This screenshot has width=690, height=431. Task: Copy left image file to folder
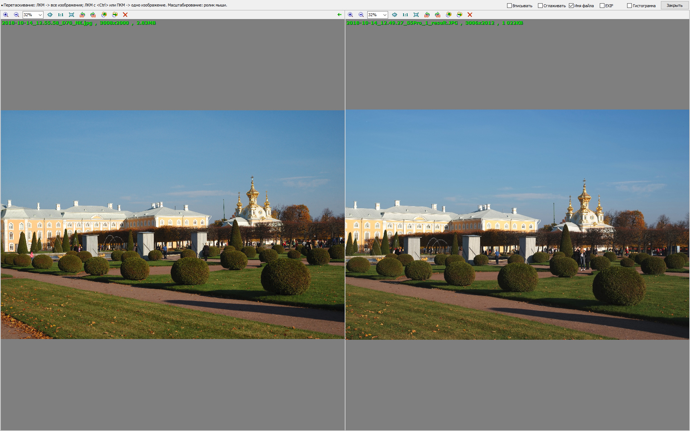(x=104, y=15)
